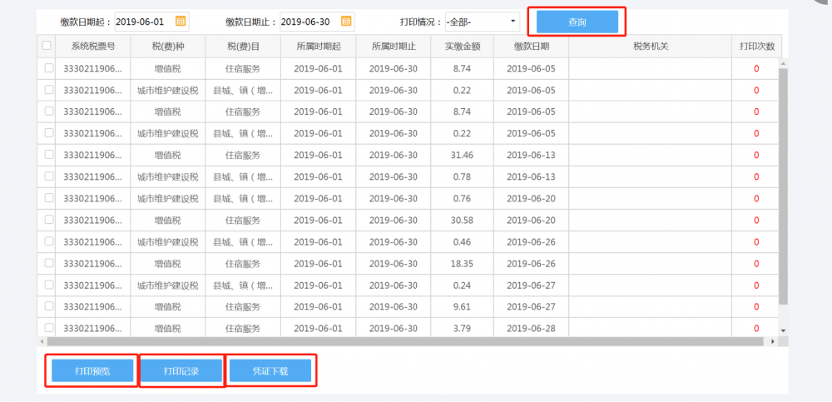
Task: Focus the 缴款日期止 date field
Action: pyautogui.click(x=310, y=21)
